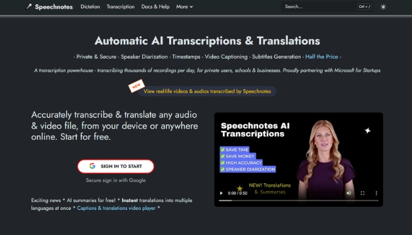Go to Speechnotes home via brand name
Viewport: 412px width, 235px height.
pos(54,7)
